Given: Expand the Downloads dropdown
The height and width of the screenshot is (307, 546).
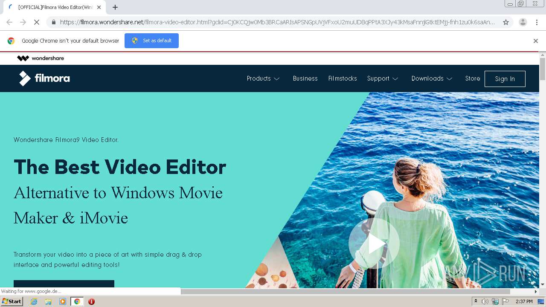Looking at the screenshot, I should pyautogui.click(x=432, y=78).
